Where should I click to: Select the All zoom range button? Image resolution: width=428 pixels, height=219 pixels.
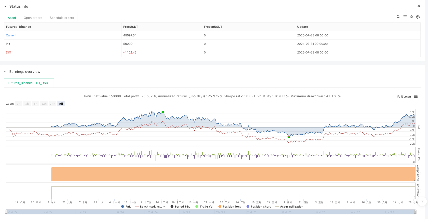tap(61, 104)
